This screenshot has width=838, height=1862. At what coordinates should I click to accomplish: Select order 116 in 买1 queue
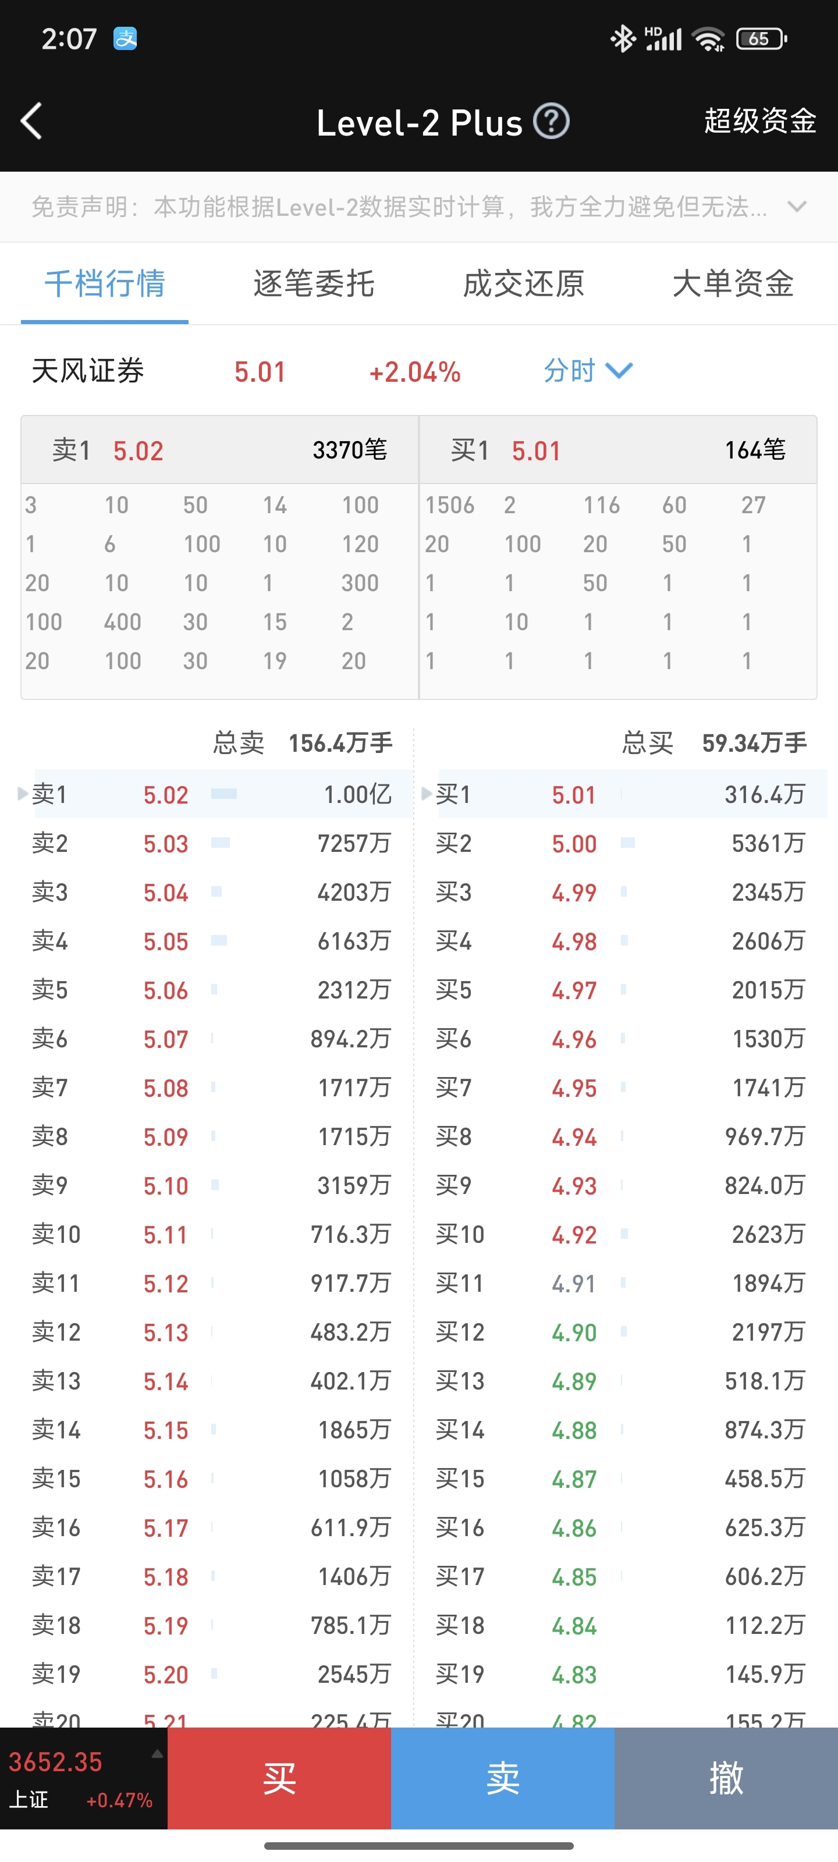click(602, 504)
